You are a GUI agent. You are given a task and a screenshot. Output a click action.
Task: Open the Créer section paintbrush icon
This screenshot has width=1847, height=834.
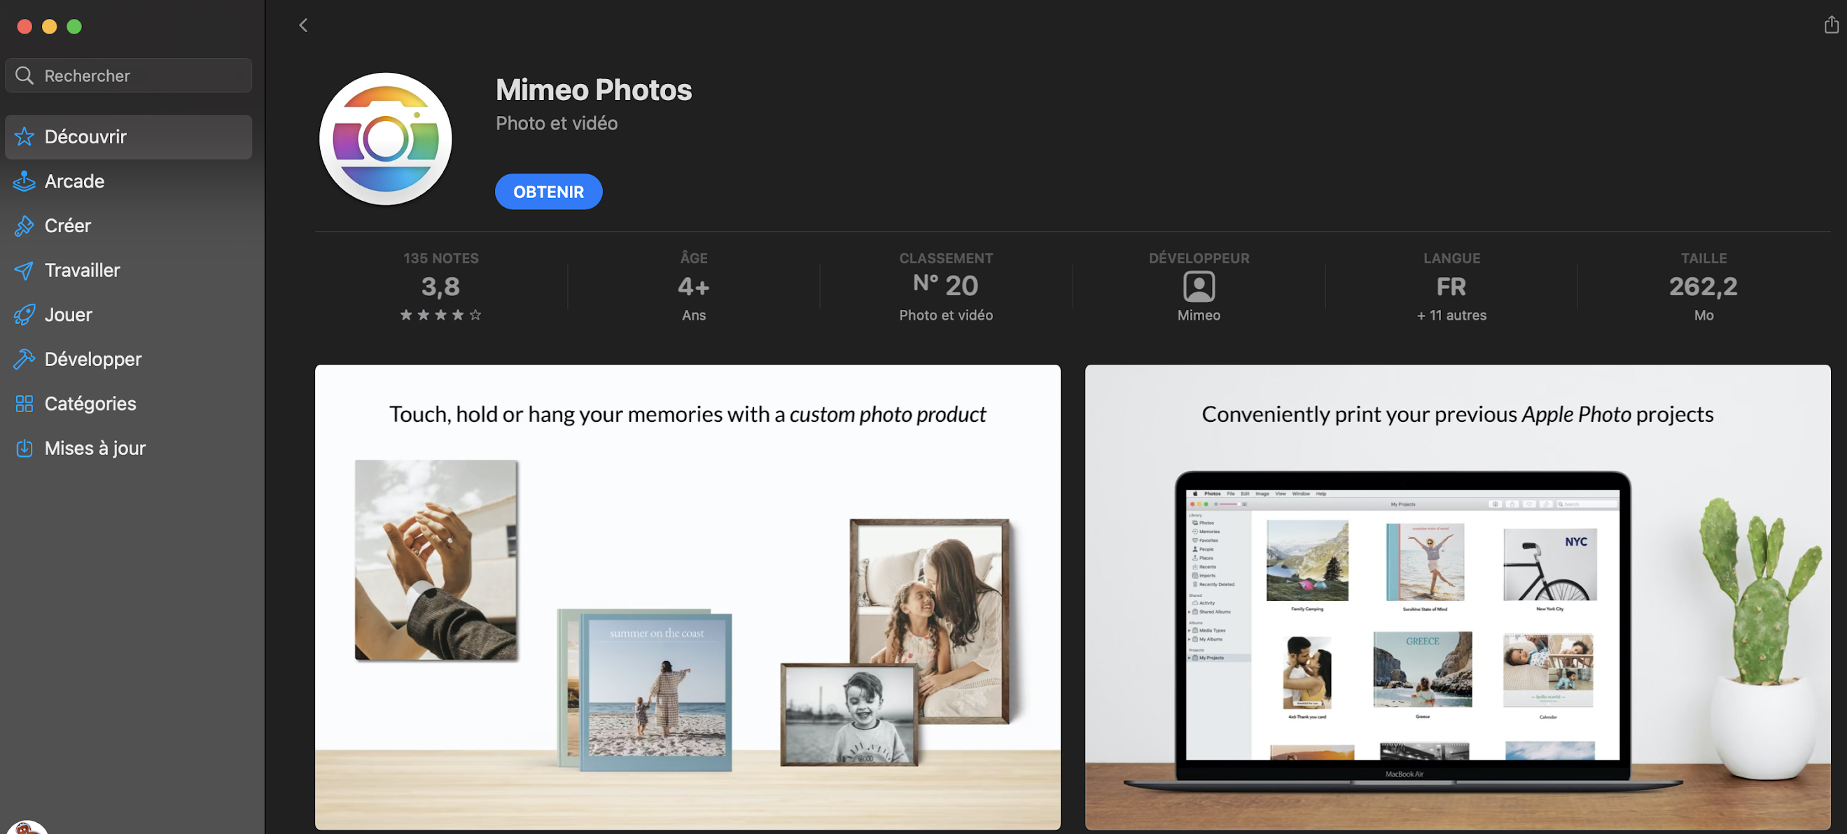(25, 226)
